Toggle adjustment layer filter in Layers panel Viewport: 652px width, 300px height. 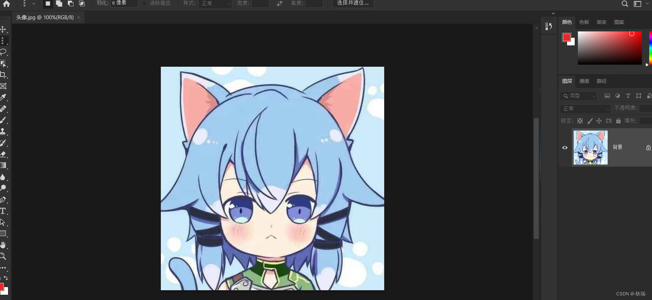point(618,96)
